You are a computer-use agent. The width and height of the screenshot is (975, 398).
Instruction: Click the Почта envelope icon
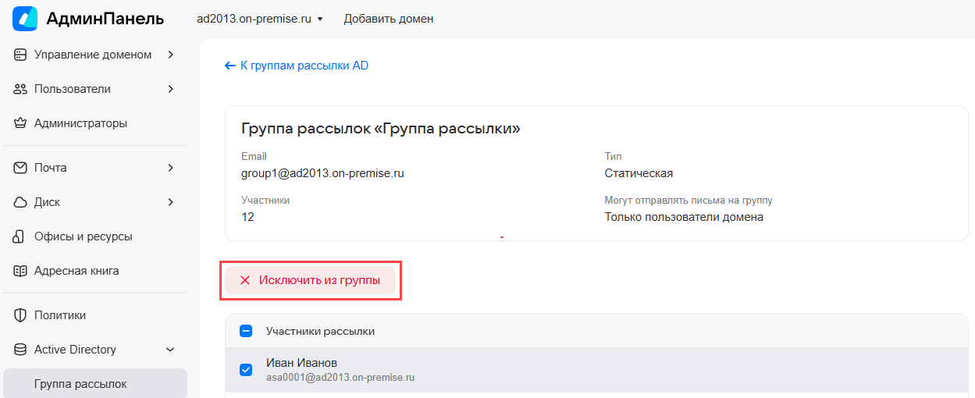(x=21, y=168)
